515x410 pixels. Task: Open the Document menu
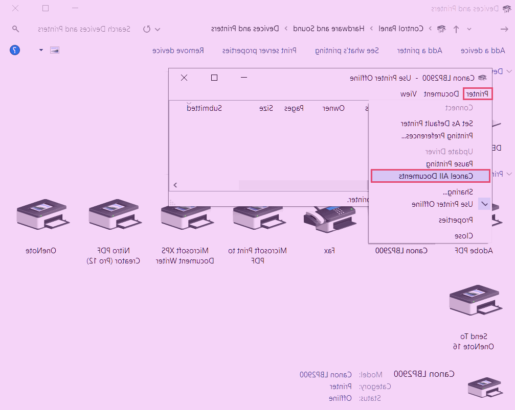(x=441, y=93)
